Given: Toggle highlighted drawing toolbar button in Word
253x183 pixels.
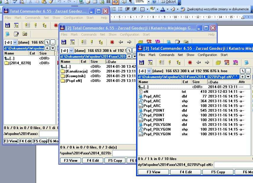Looking at the screenshot, I should [115, 2].
